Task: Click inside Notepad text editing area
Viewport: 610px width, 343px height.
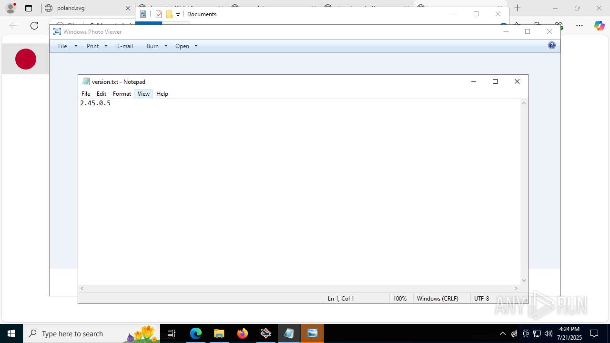Action: click(x=299, y=192)
